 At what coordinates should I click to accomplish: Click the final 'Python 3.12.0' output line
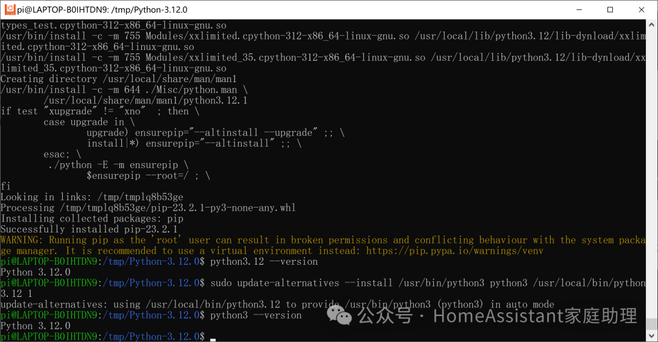click(35, 326)
